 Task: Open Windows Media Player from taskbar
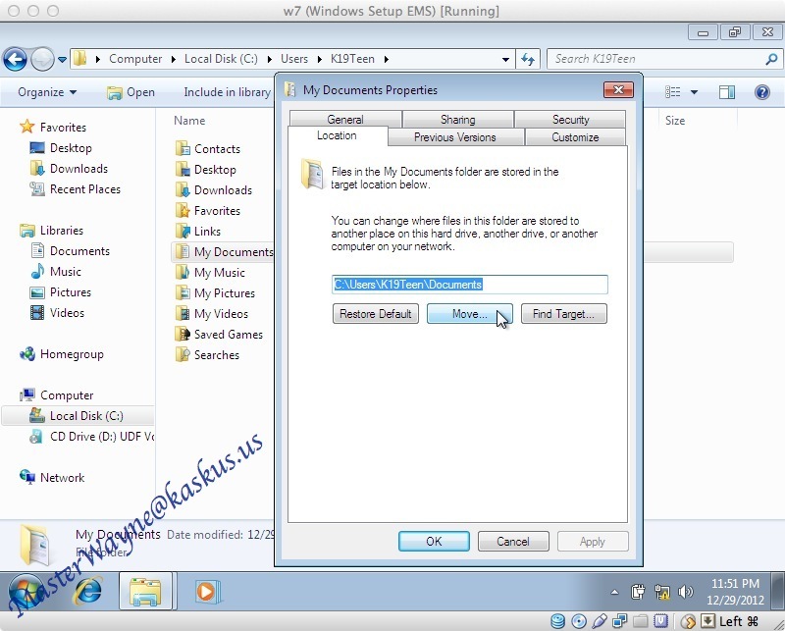206,592
